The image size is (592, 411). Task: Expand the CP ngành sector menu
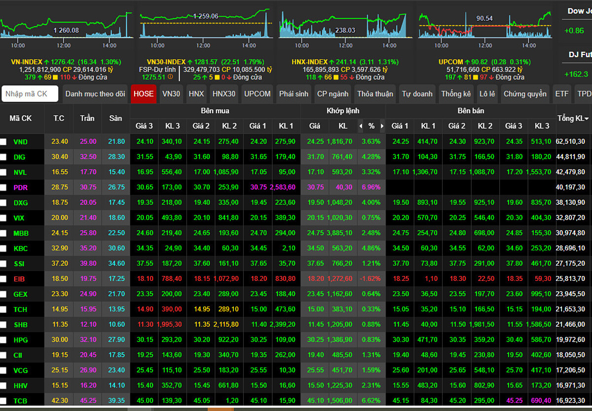tap(333, 94)
